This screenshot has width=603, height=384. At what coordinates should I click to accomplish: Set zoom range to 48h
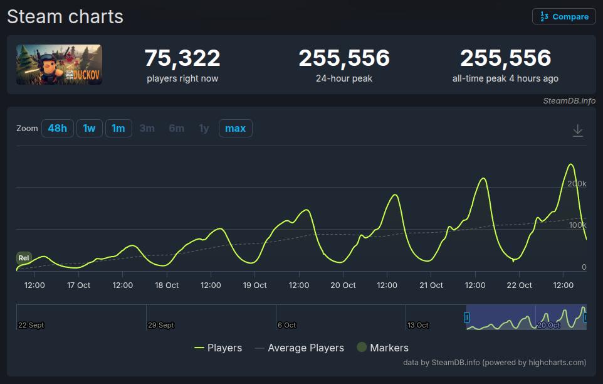(x=57, y=128)
